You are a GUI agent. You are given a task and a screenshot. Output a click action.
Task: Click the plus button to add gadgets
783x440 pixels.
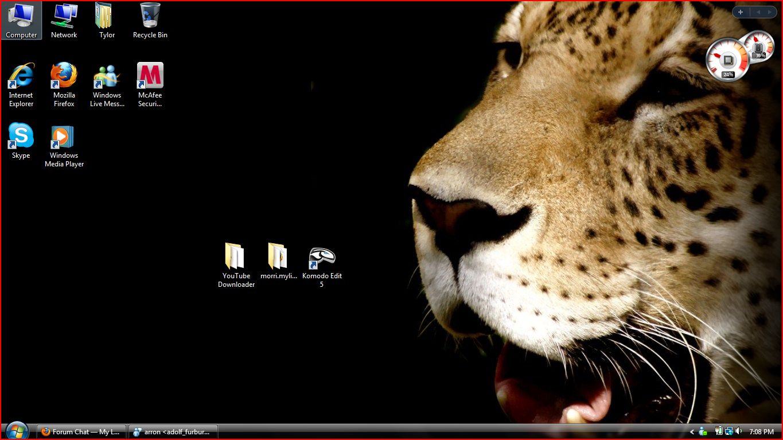[741, 12]
